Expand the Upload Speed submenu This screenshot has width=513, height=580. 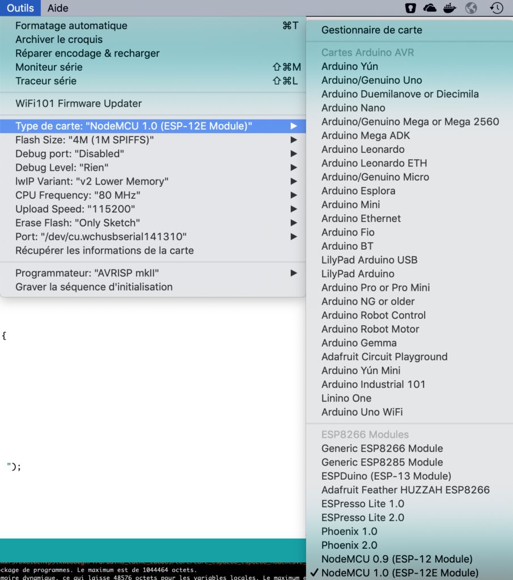coord(153,209)
